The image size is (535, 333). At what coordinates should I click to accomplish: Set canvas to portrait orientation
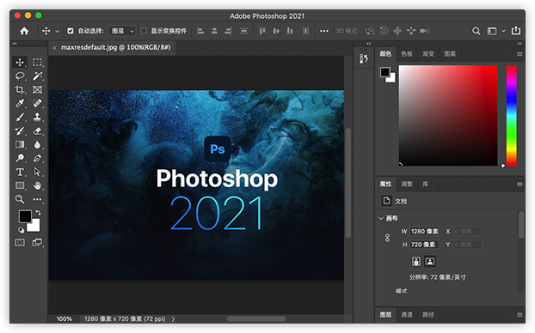coord(416,261)
